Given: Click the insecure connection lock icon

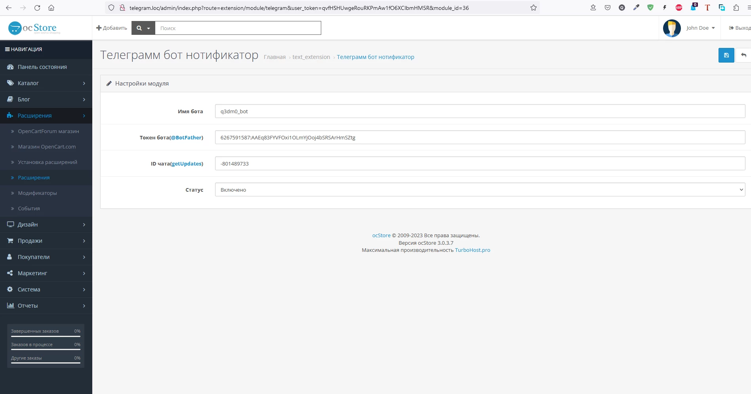Looking at the screenshot, I should [x=122, y=8].
